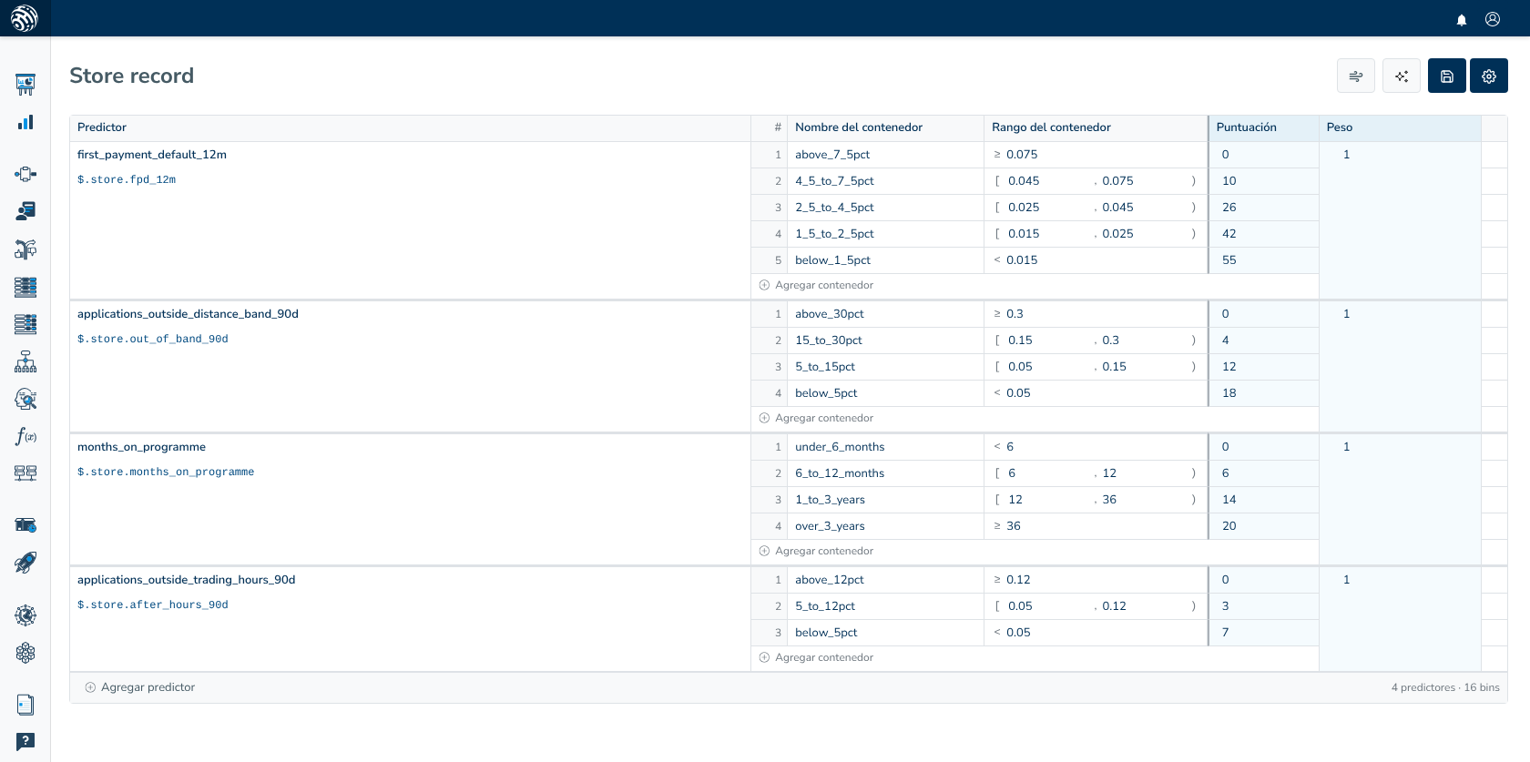Save the scorecard with the disk button
Screen dimensions: 1530x762
(x=1447, y=76)
